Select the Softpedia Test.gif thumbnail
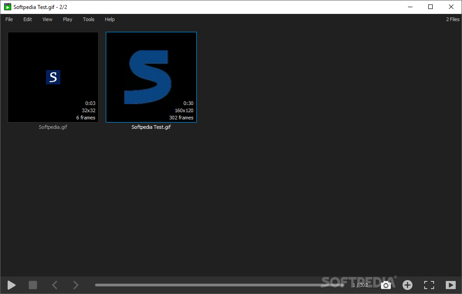Image resolution: width=462 pixels, height=294 pixels. coord(151,77)
